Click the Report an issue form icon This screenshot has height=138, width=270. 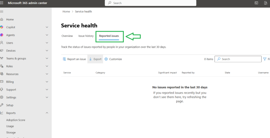(x=64, y=59)
